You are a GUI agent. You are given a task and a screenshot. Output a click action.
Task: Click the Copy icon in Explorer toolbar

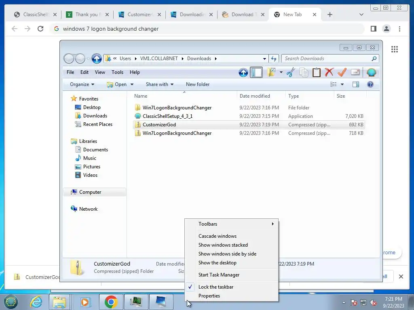(x=304, y=72)
